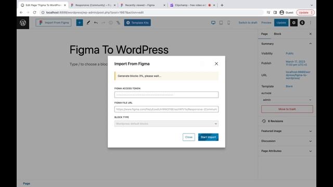The width and height of the screenshot is (333, 187).
Task: Click Move to trash
Action: pyautogui.click(x=287, y=109)
